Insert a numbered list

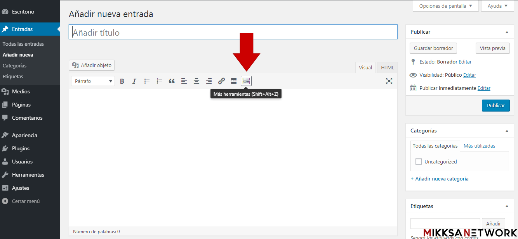pos(159,81)
